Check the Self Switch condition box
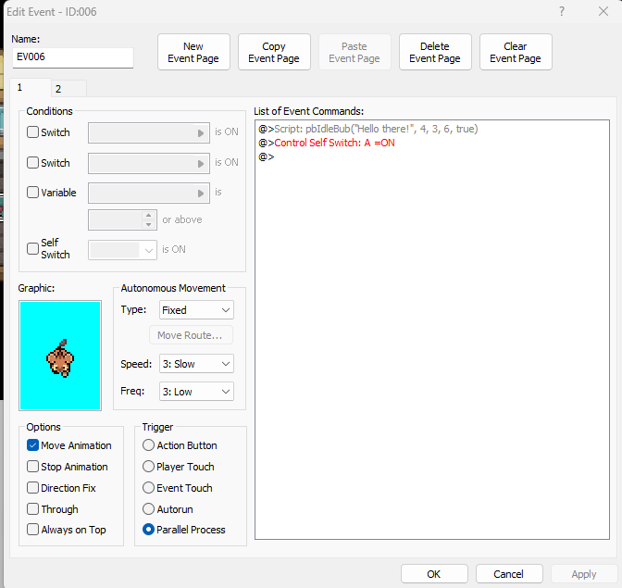Image resolution: width=622 pixels, height=588 pixels. click(x=33, y=248)
